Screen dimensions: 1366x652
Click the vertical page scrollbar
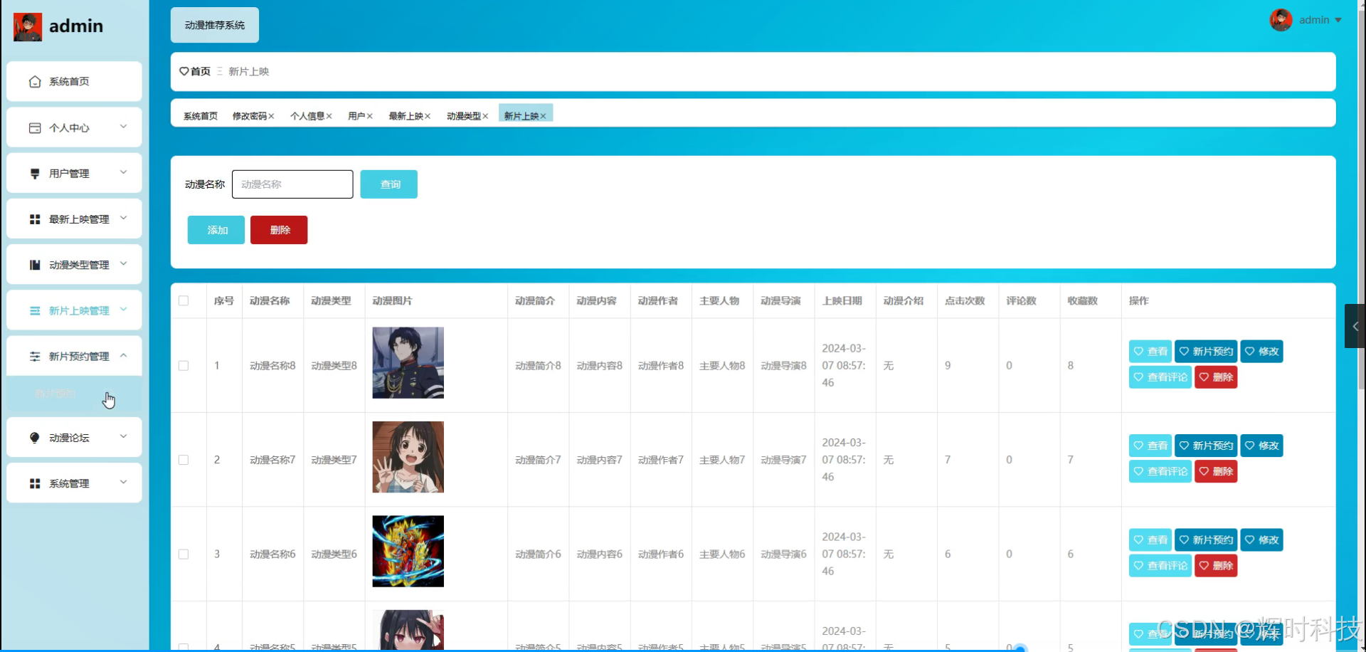coord(1362,199)
